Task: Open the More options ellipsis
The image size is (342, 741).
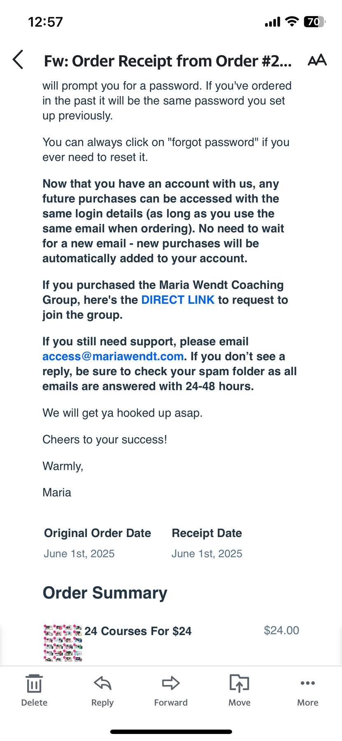Action: coord(307,684)
